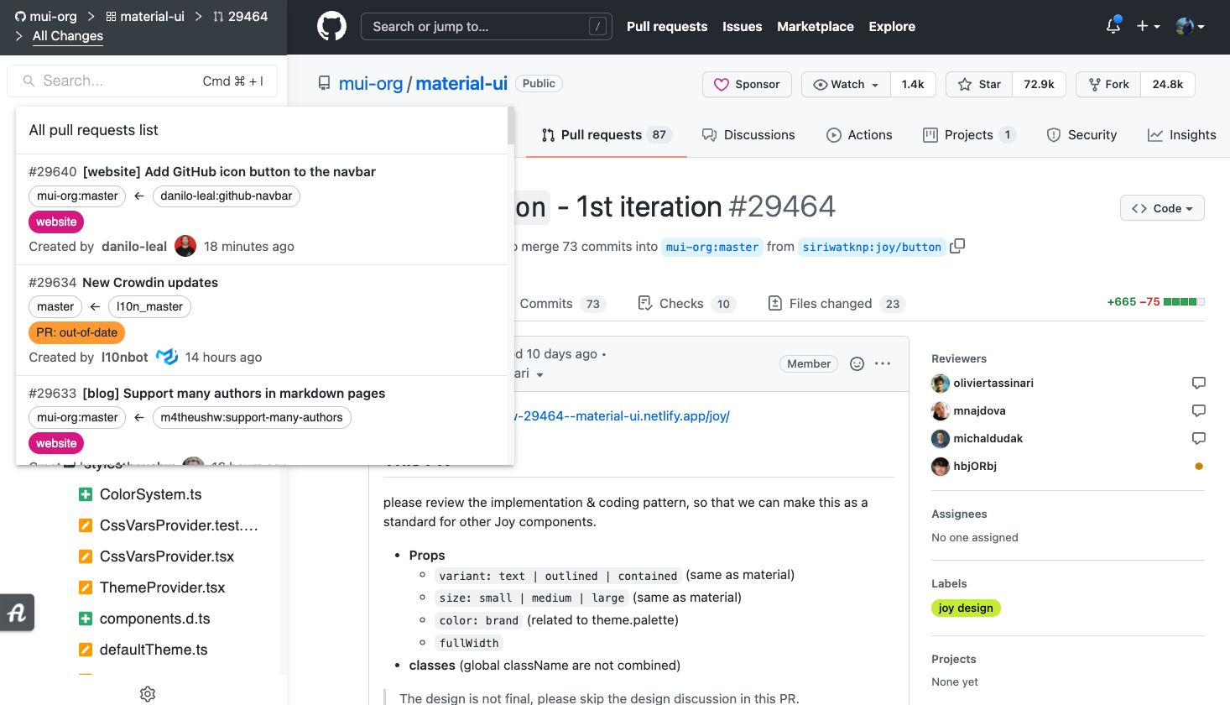The height and width of the screenshot is (705, 1230).
Task: Switch to Files changed tab
Action: coord(837,304)
